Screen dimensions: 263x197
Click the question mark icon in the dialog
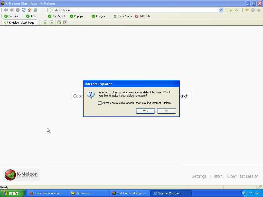point(91,95)
